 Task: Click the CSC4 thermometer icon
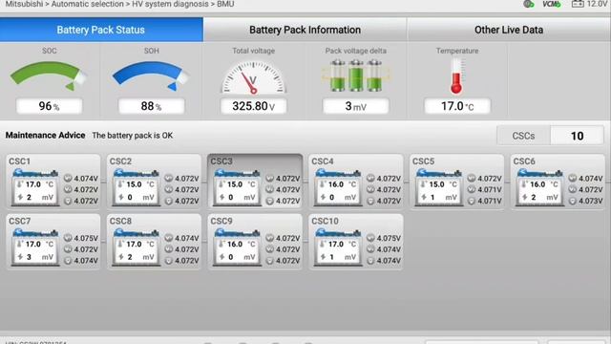pyautogui.click(x=323, y=184)
